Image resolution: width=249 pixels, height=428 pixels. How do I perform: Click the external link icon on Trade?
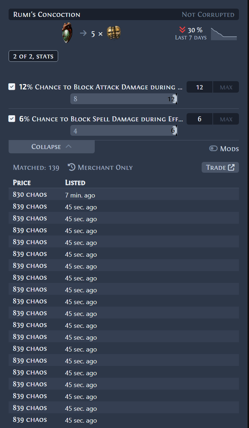tap(231, 167)
